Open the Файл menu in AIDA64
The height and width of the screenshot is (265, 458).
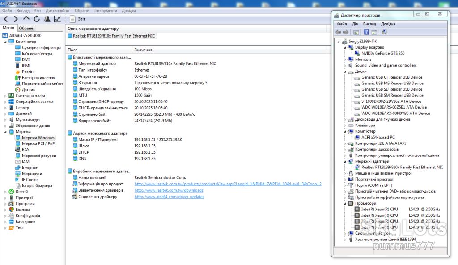(x=7, y=11)
